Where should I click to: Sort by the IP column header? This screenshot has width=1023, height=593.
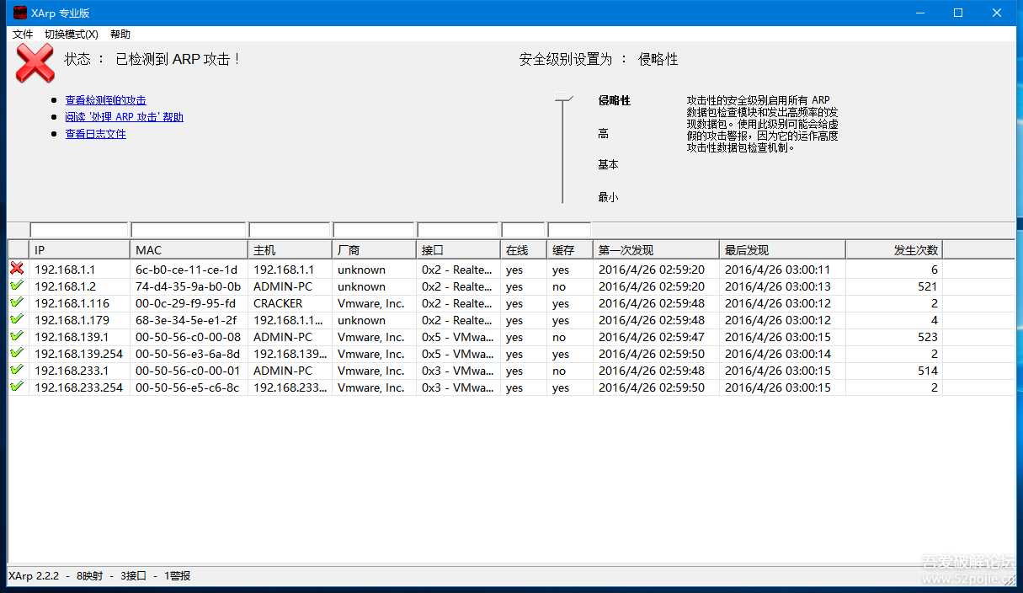(79, 250)
